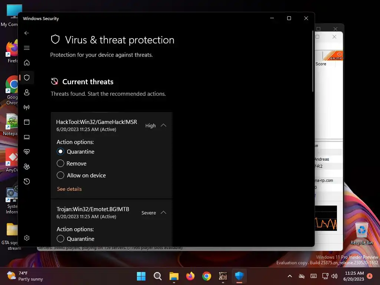Open the clock showing 11:25 AM
The height and width of the screenshot is (285, 380).
click(x=354, y=276)
